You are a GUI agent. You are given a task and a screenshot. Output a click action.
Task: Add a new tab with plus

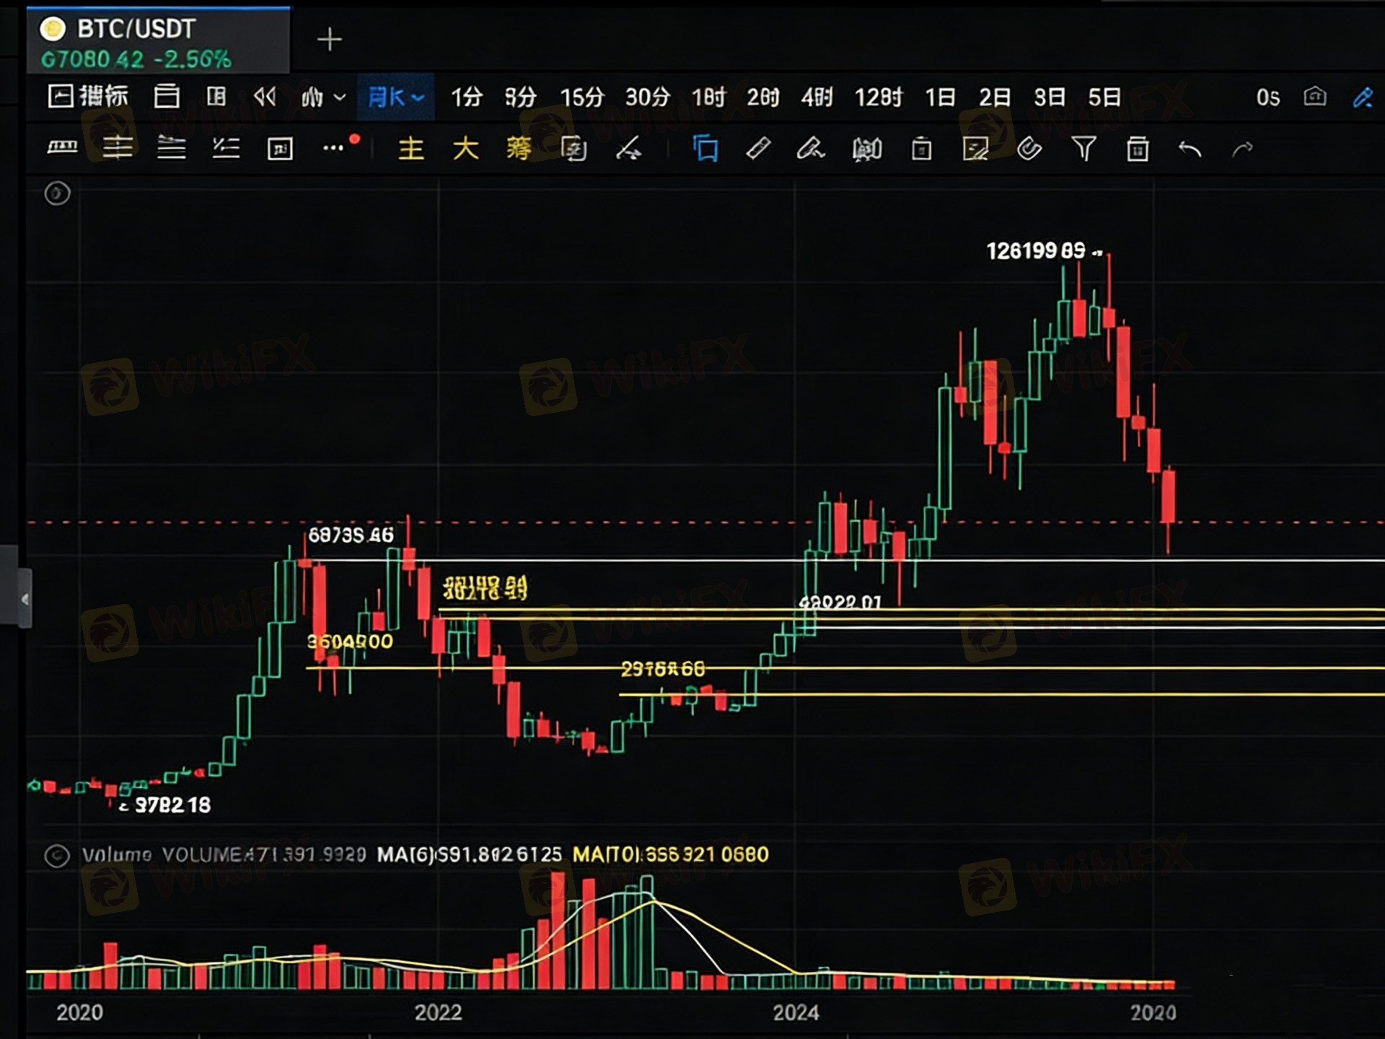(330, 40)
